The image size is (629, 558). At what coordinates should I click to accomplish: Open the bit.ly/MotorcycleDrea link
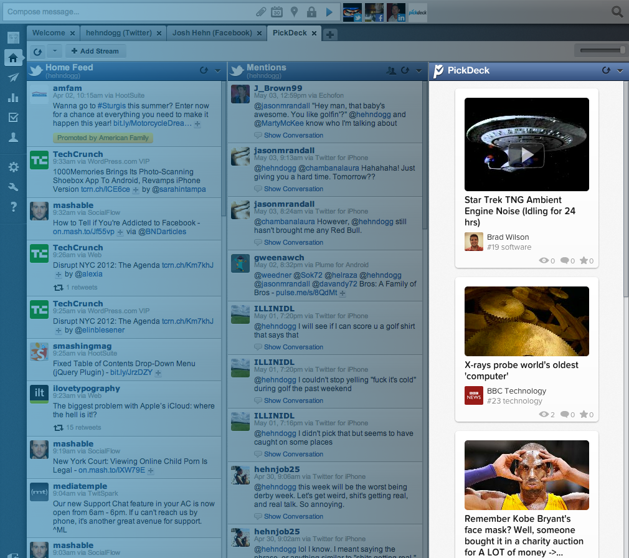[x=153, y=123]
